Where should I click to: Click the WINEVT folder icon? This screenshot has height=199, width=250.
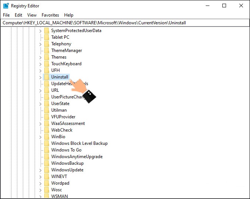pyautogui.click(x=46, y=177)
